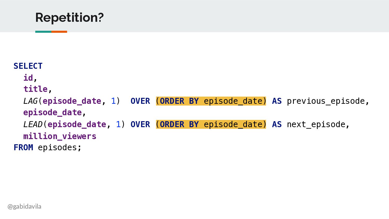Click the 'million_viewers' column name
The image size is (389, 219).
[60, 136]
